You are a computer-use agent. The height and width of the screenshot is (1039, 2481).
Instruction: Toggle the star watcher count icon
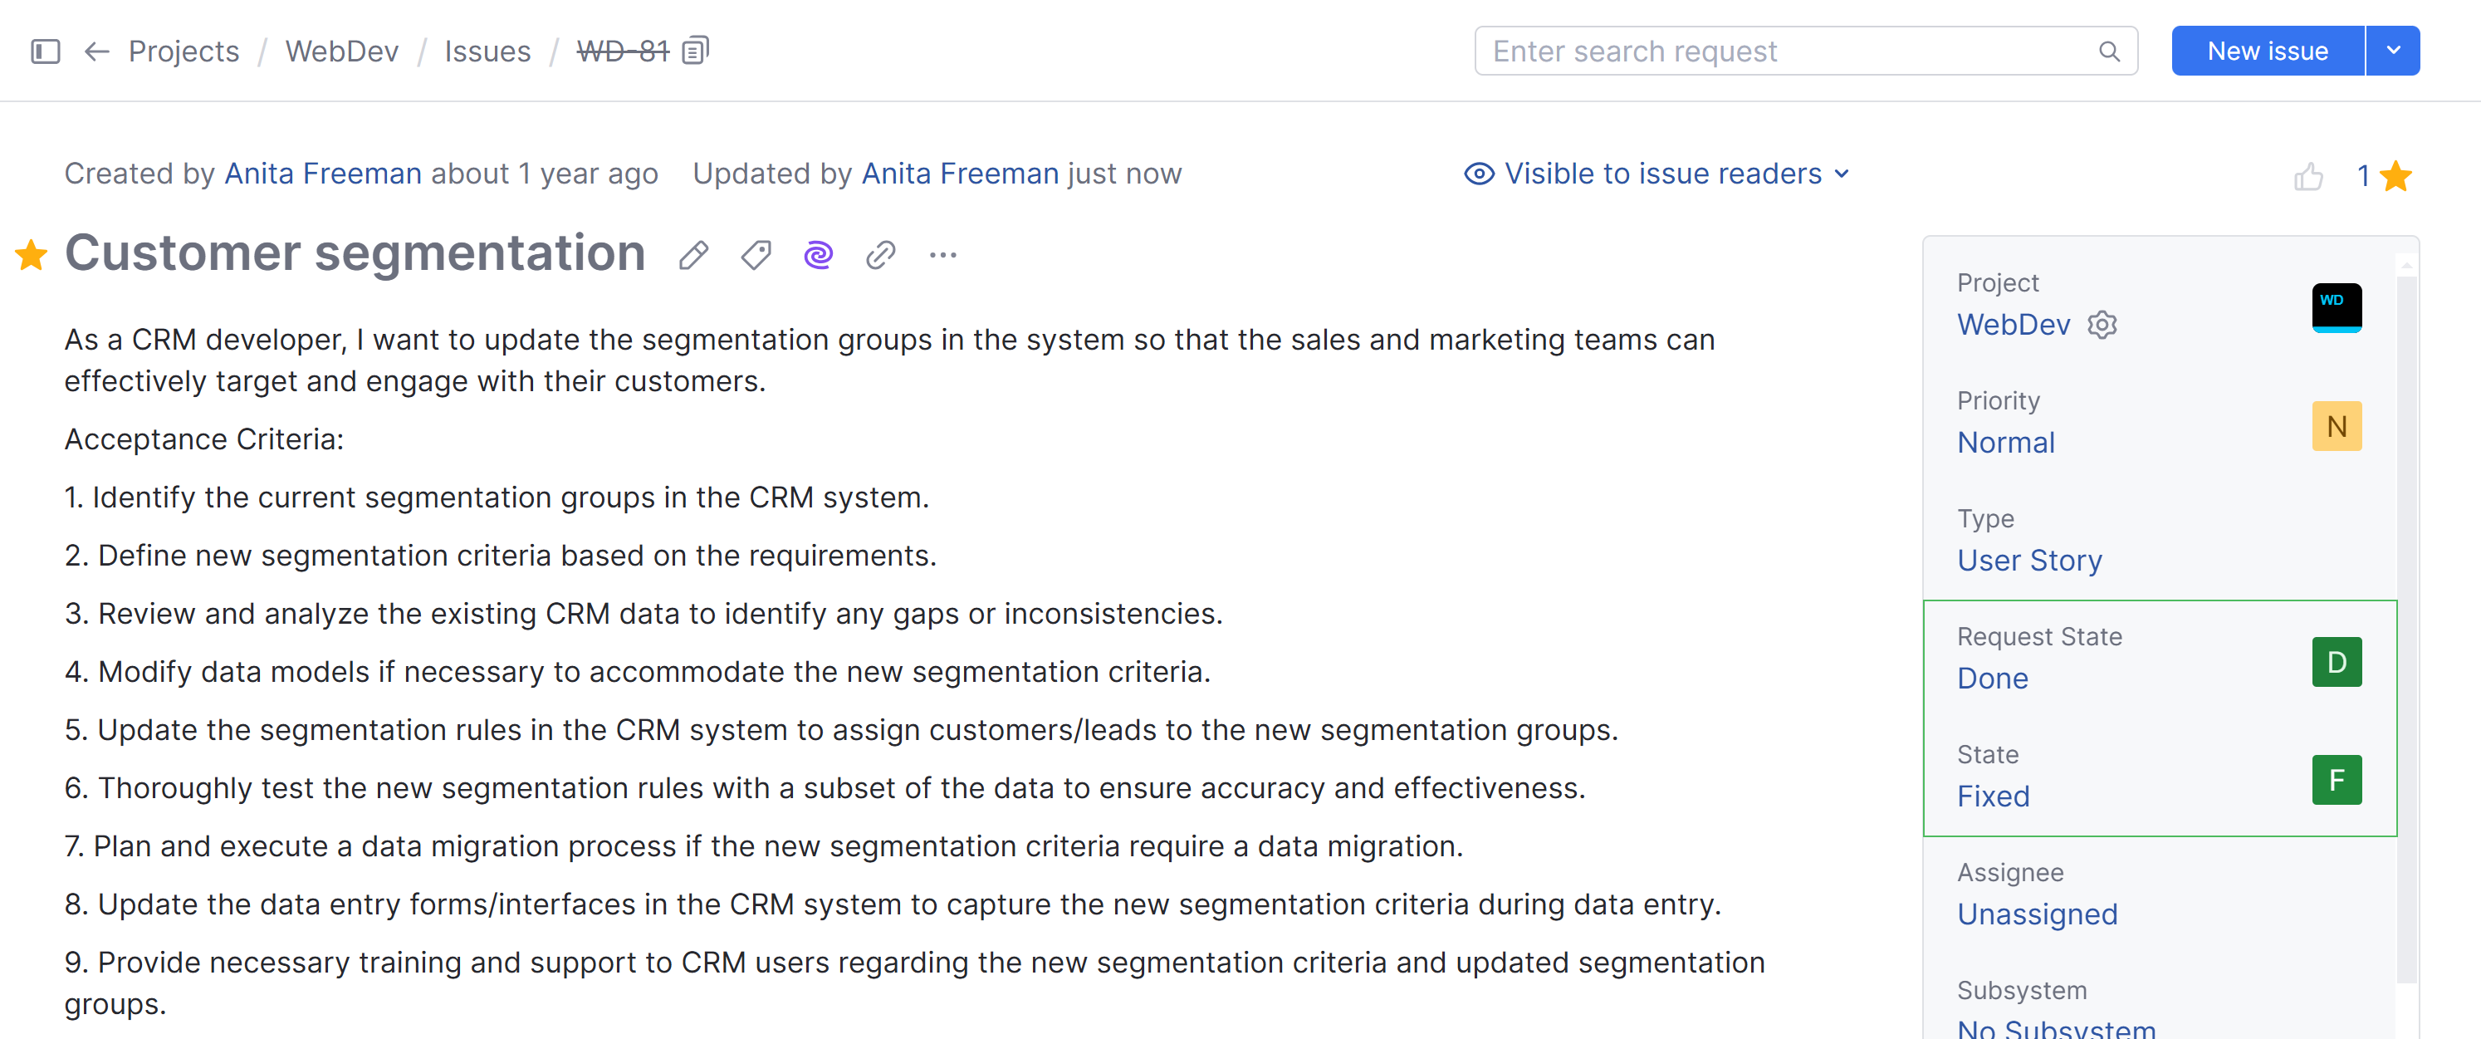point(2395,176)
